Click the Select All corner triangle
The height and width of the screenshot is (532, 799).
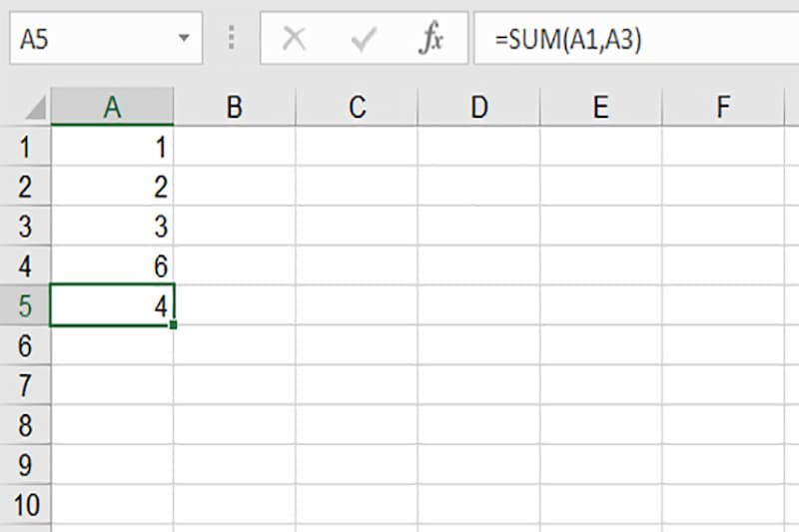click(34, 108)
